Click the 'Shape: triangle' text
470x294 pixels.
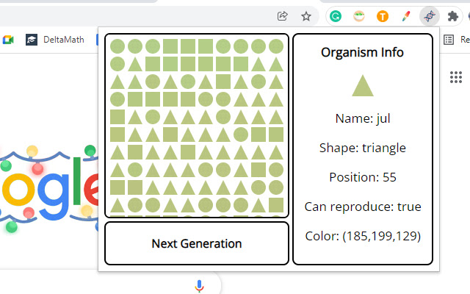363,148
